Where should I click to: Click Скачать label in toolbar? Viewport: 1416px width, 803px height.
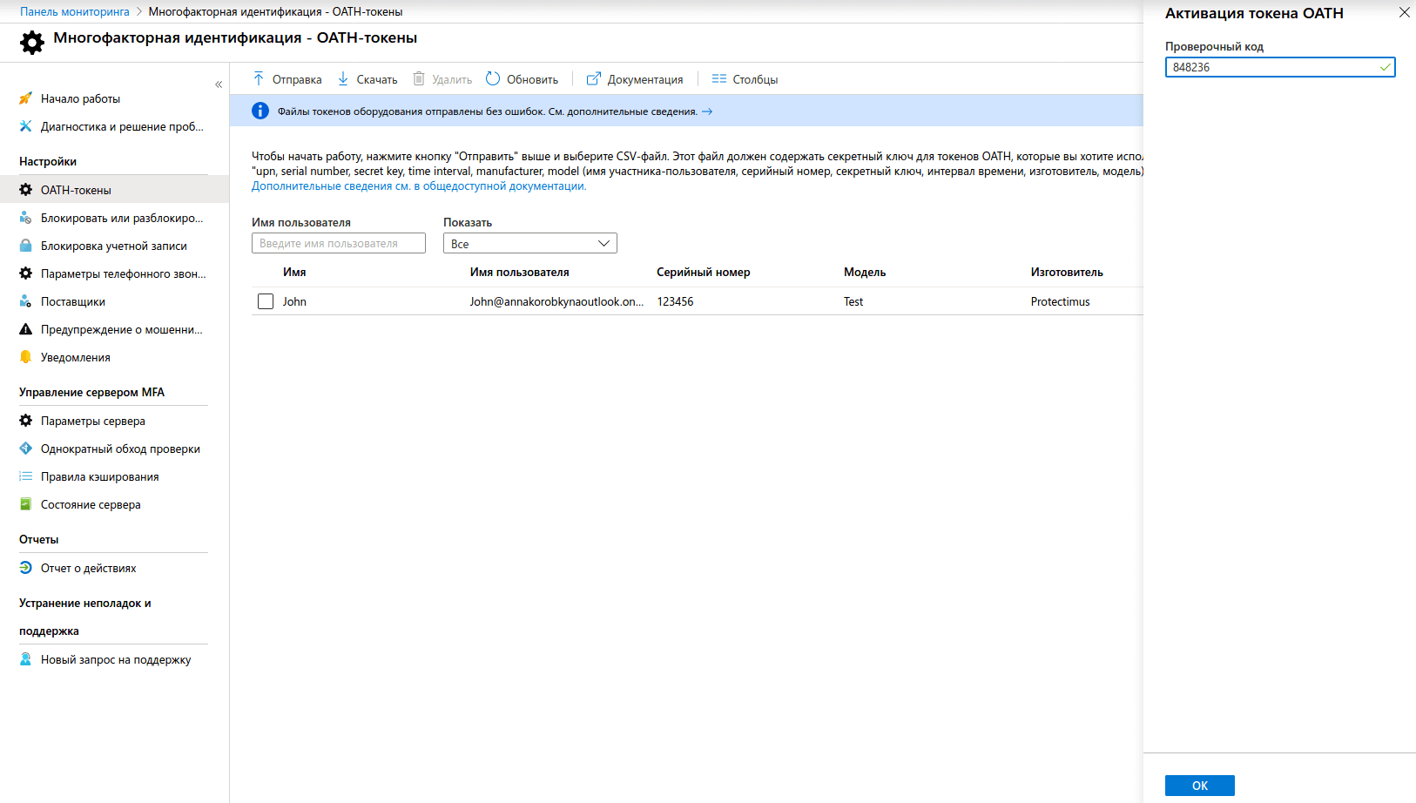tap(377, 79)
